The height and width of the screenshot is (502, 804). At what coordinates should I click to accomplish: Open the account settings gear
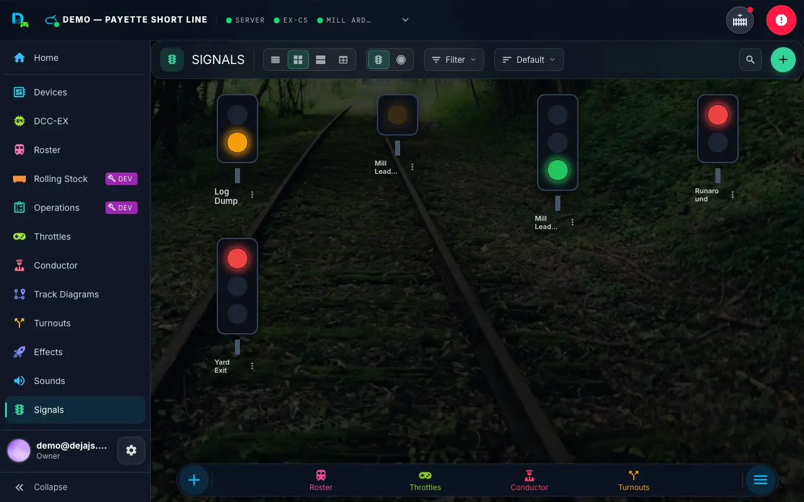tap(131, 451)
